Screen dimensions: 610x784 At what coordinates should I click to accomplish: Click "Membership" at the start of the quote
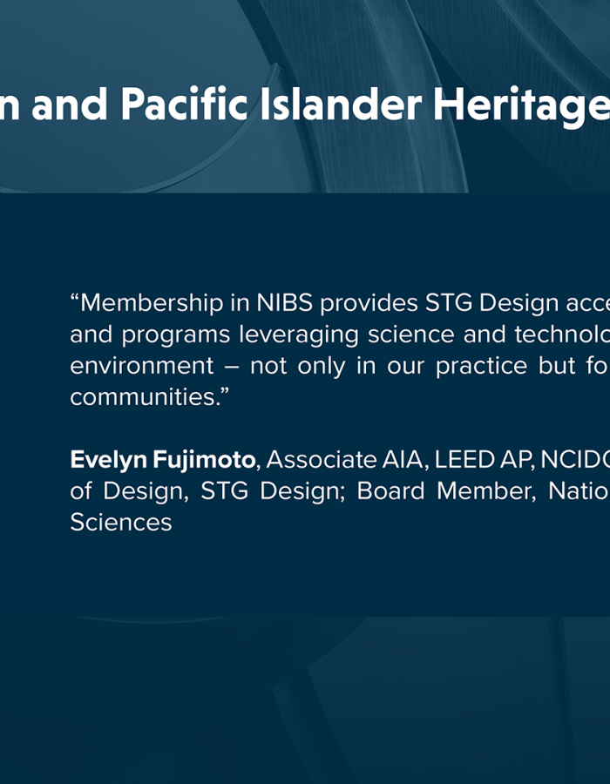[x=147, y=303]
